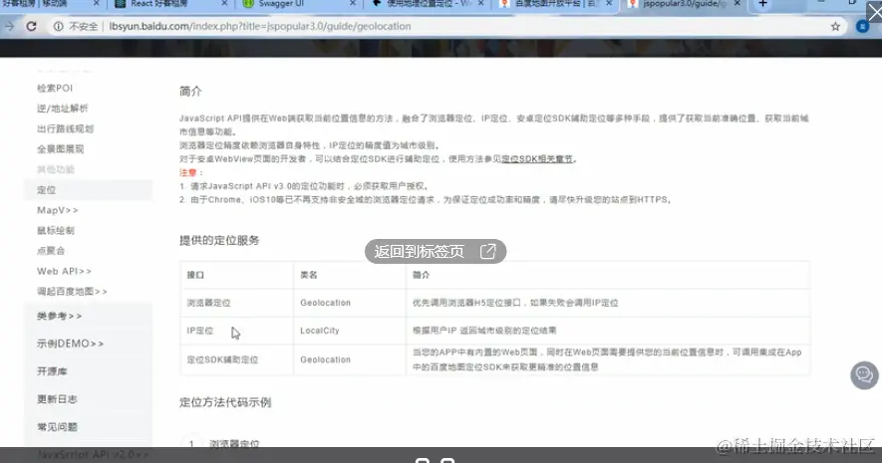Close the React 好客租房 tab

click(x=224, y=4)
